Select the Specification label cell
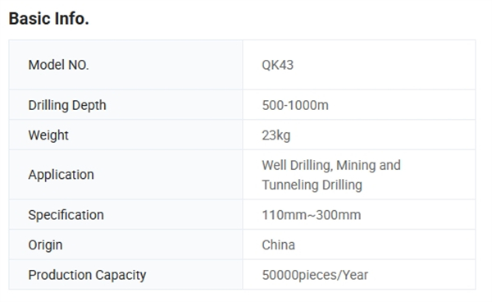This screenshot has height=302, width=492. pyautogui.click(x=125, y=215)
